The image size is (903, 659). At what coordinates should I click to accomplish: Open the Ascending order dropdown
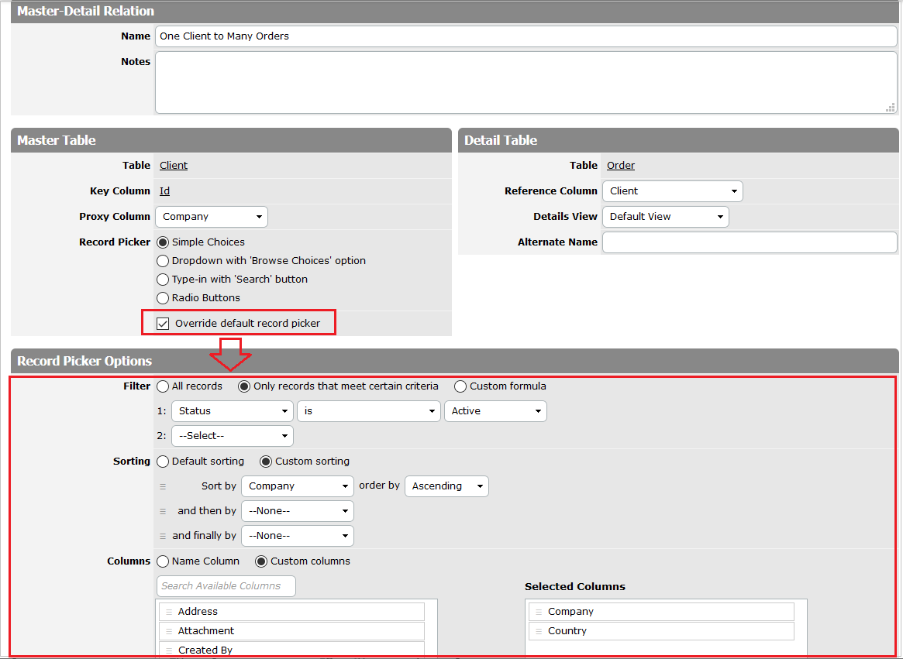[x=447, y=486]
